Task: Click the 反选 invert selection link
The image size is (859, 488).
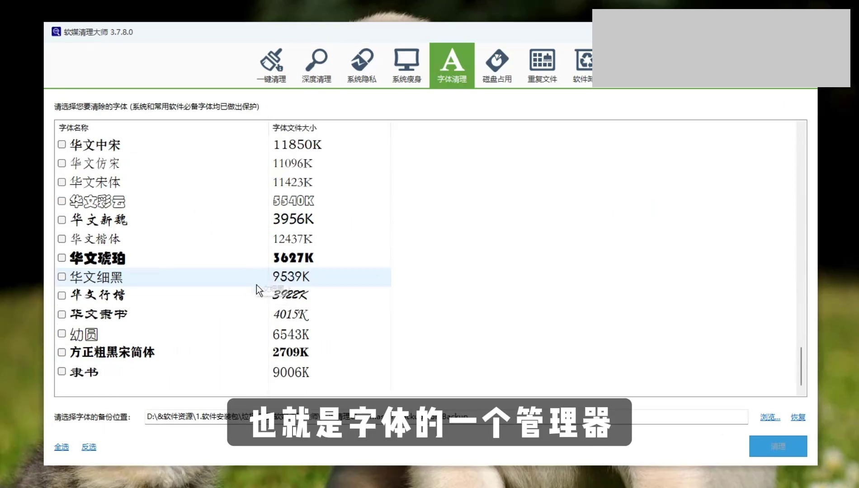Action: pos(89,447)
